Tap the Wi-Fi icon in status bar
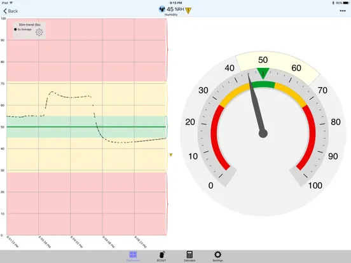Viewport: 351px width, 263px height. [x=11, y=3]
